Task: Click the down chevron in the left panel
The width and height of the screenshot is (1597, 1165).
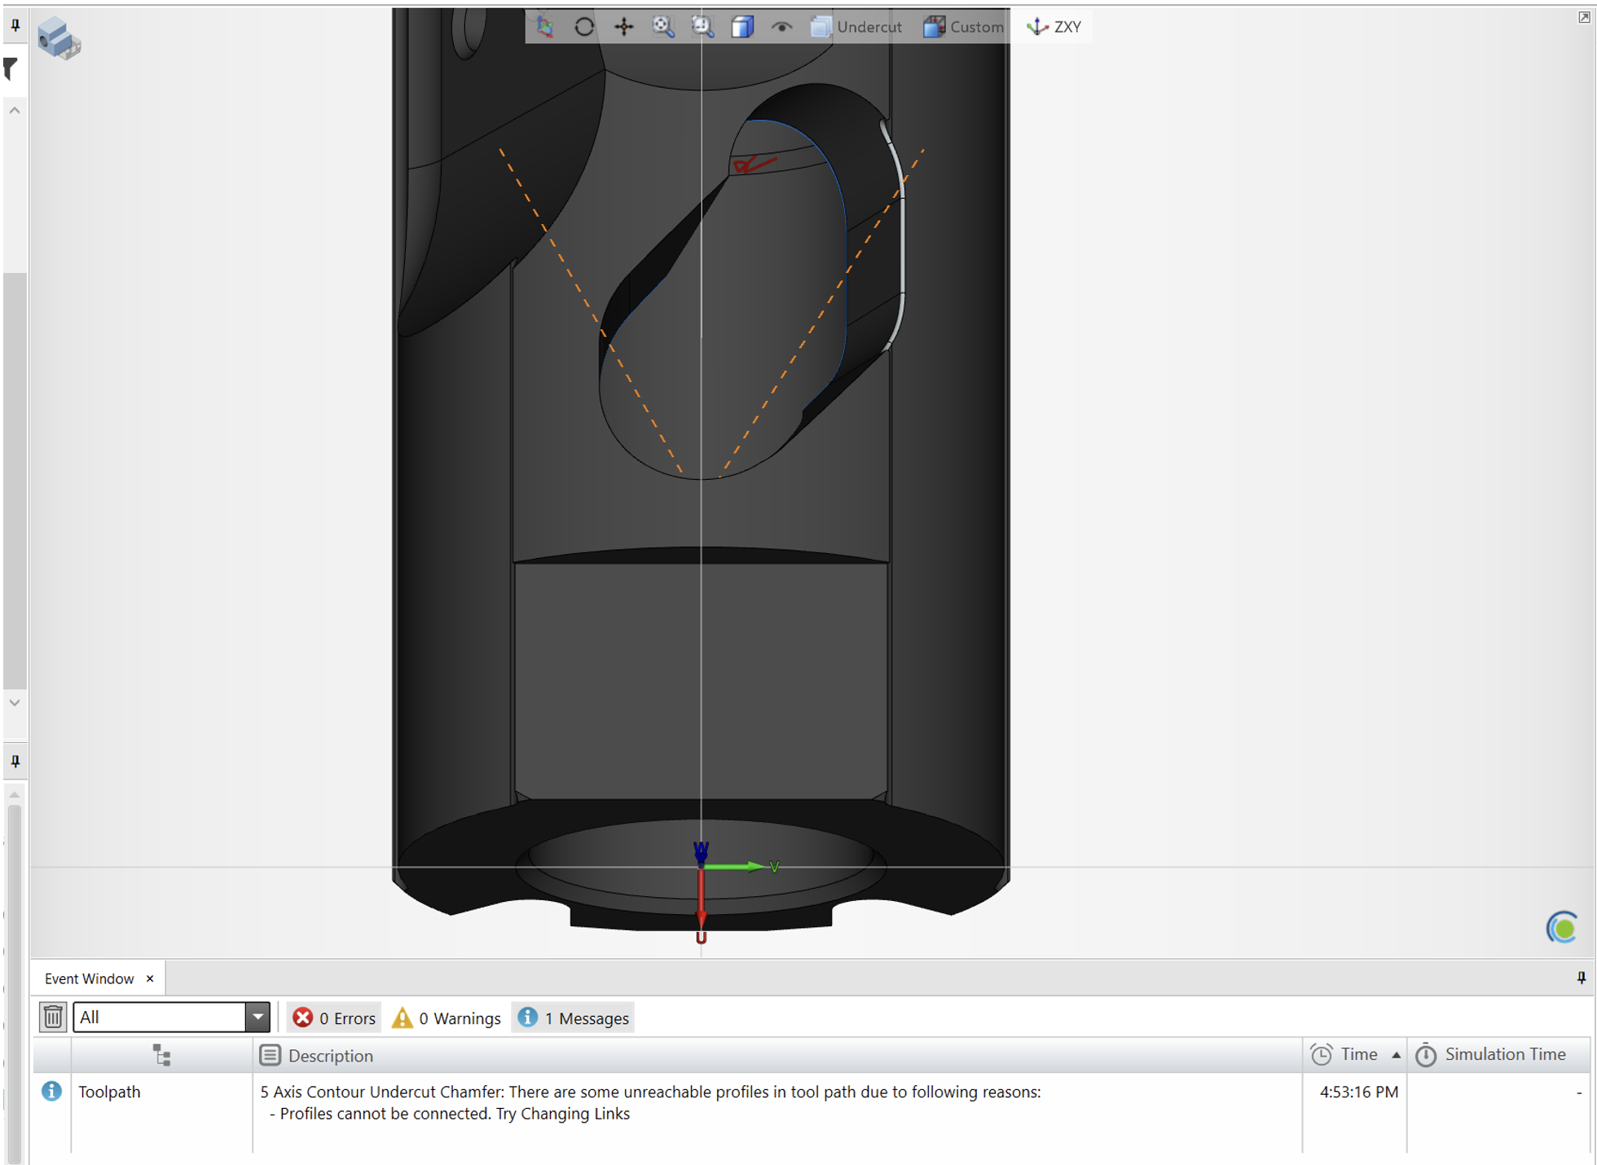Action: point(15,702)
